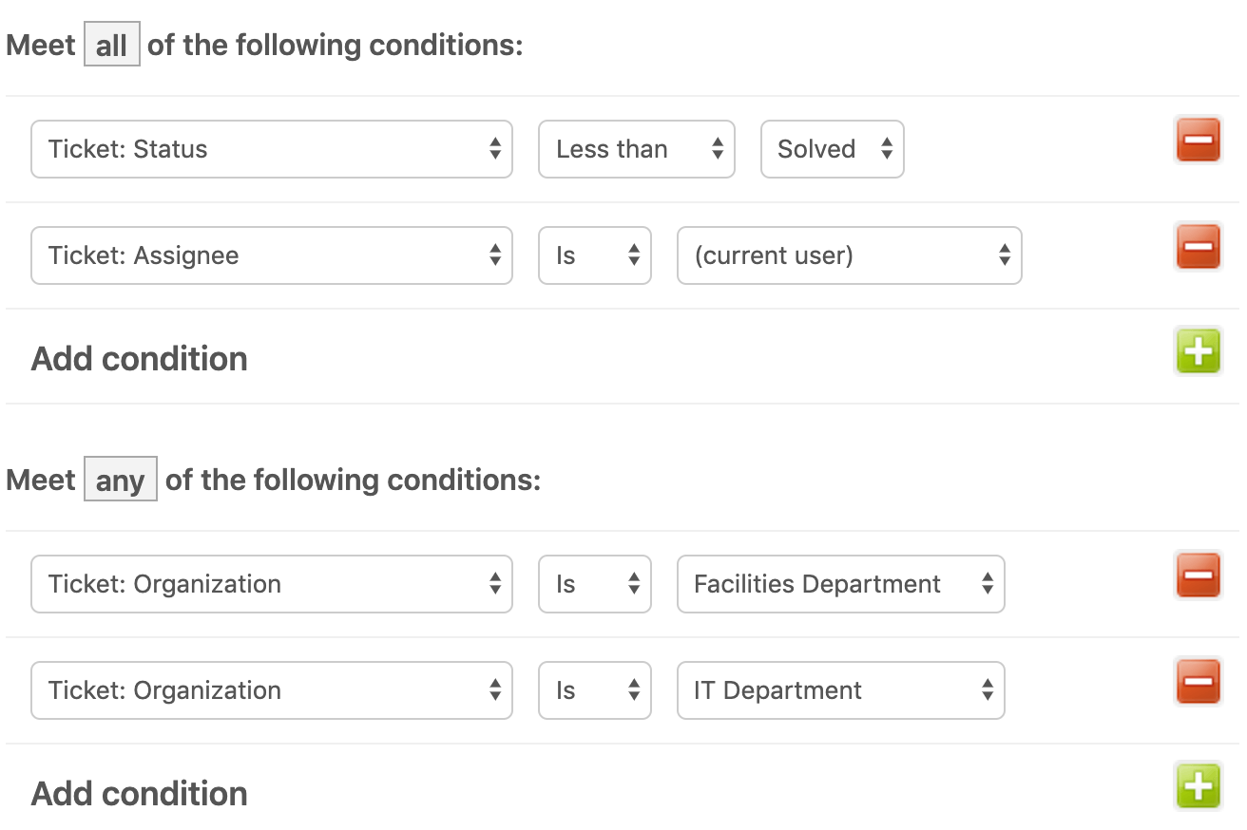Viewport: 1247px width, 830px height.
Task: Remove the Ticket: Assignee condition row
Action: (x=1198, y=246)
